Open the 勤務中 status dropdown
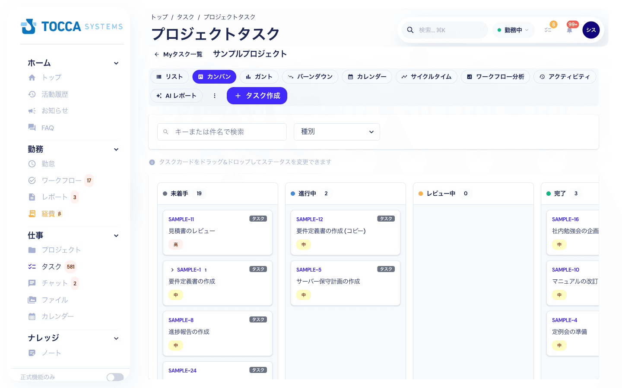Viewport: 622px width, 388px height. (x=513, y=30)
